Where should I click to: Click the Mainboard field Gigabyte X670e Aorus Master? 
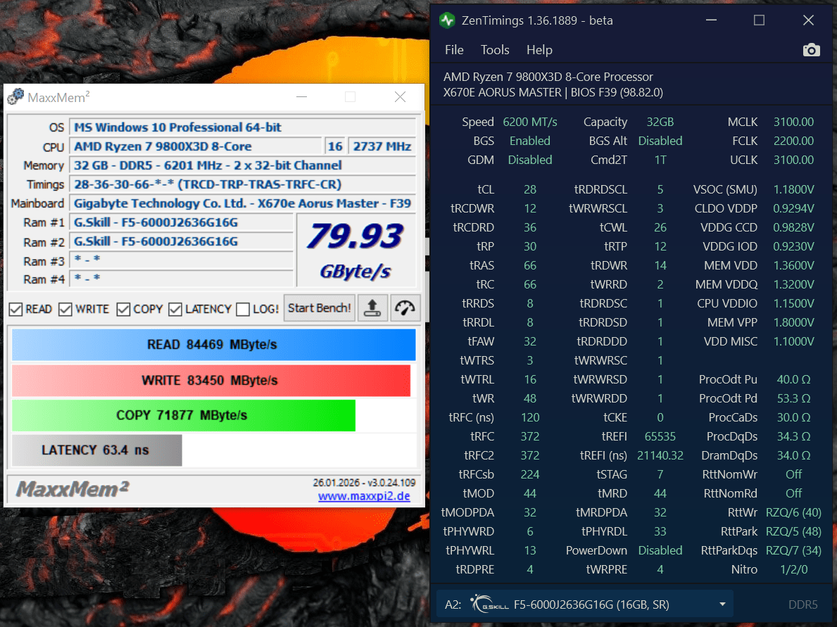tap(242, 203)
